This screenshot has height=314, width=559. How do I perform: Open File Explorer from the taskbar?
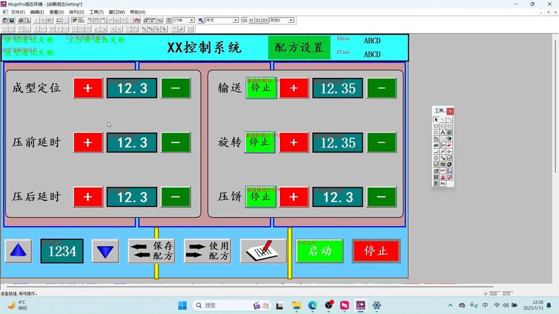click(296, 305)
